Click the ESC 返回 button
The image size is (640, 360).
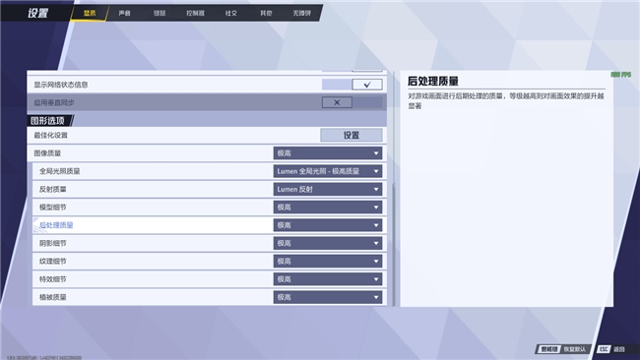click(611, 349)
